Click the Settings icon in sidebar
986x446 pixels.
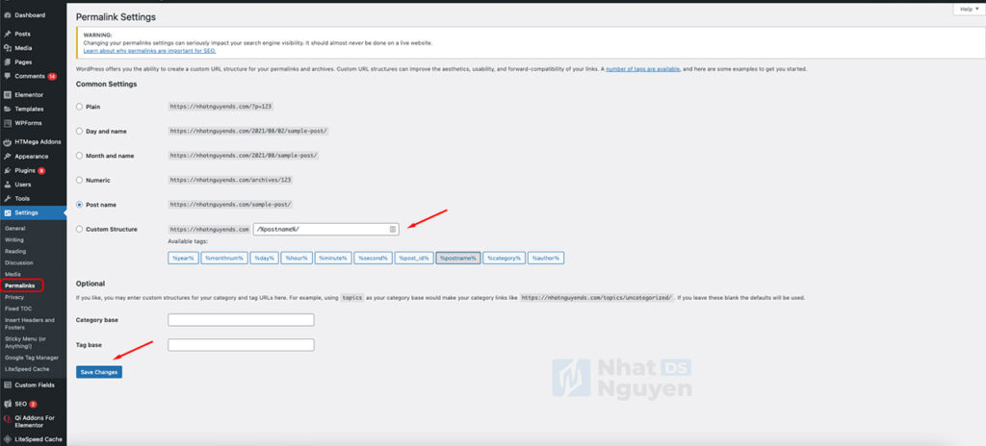pos(8,213)
